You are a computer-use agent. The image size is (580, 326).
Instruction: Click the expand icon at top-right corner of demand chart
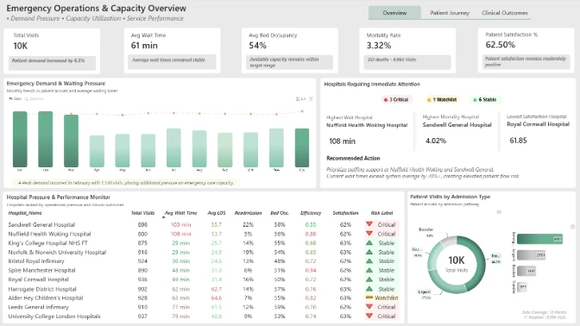pyautogui.click(x=311, y=98)
